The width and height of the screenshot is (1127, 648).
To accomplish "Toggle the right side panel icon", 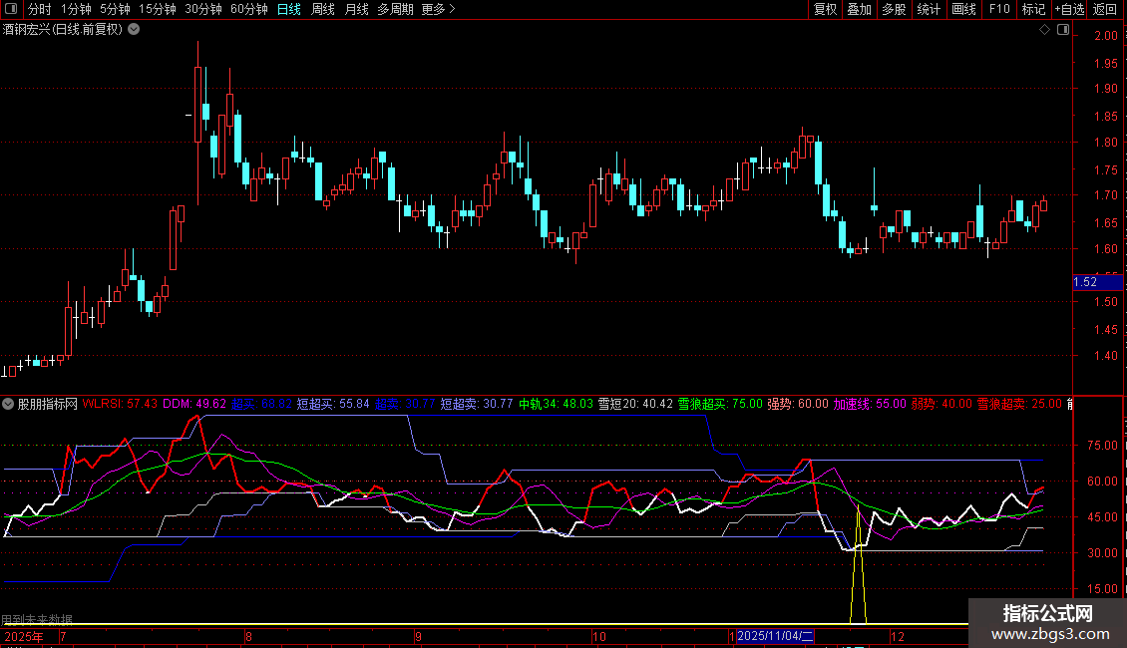I will tap(1061, 30).
